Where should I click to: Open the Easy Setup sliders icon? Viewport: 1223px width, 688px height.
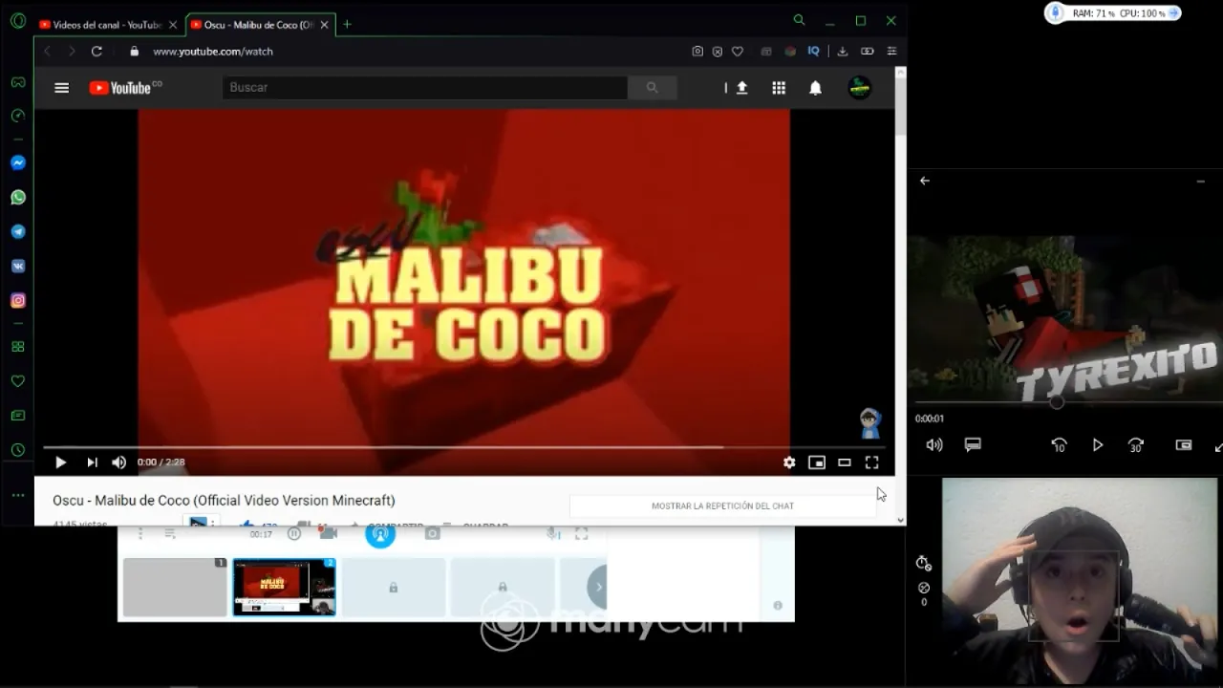[x=892, y=52]
